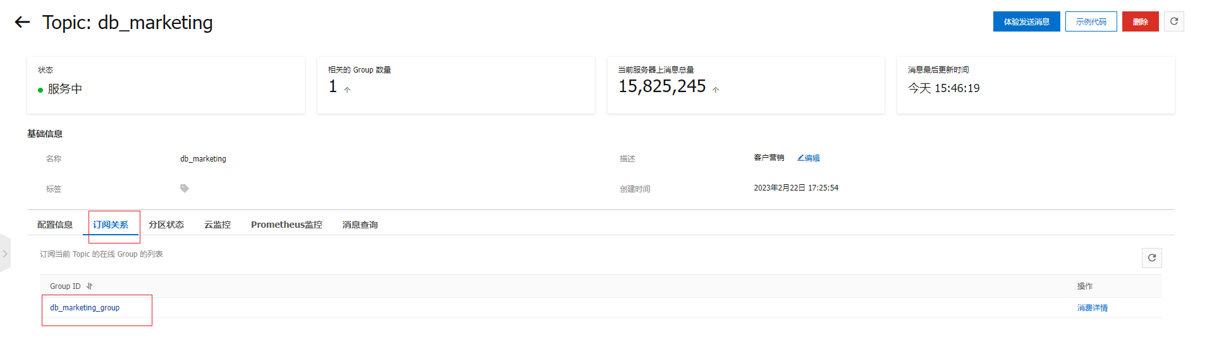
Task: Go back using the left arrow
Action: tap(22, 23)
